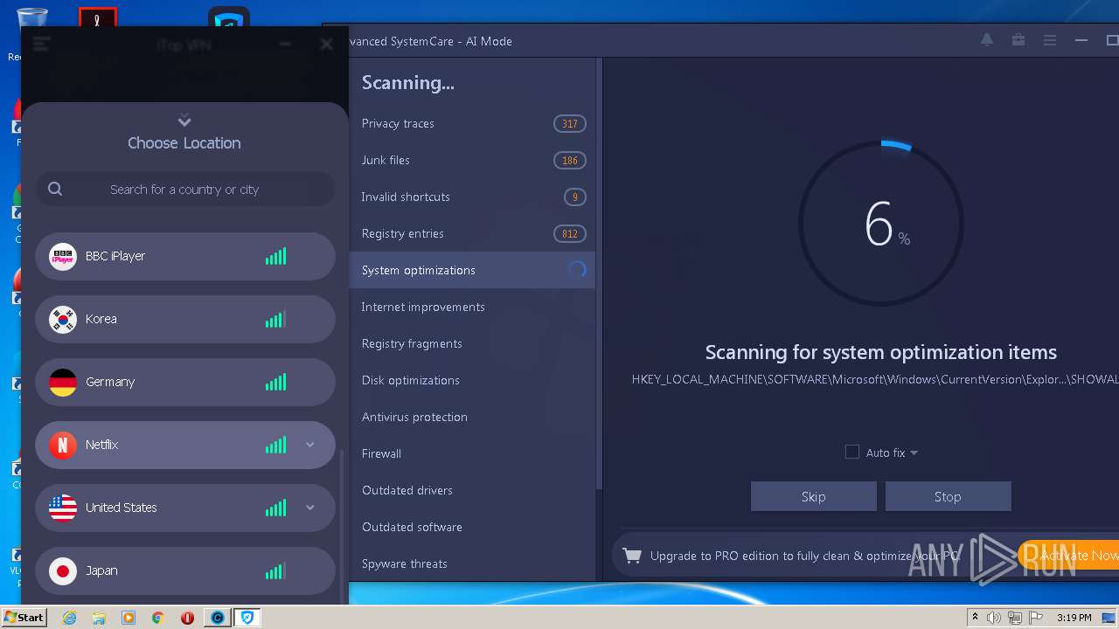Open the Windows Start menu

[x=24, y=617]
